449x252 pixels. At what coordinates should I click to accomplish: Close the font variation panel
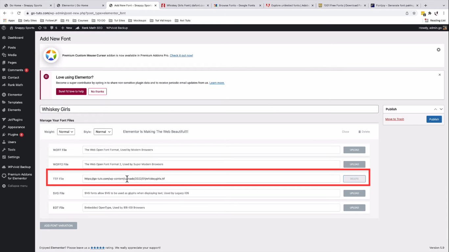pyautogui.click(x=345, y=132)
